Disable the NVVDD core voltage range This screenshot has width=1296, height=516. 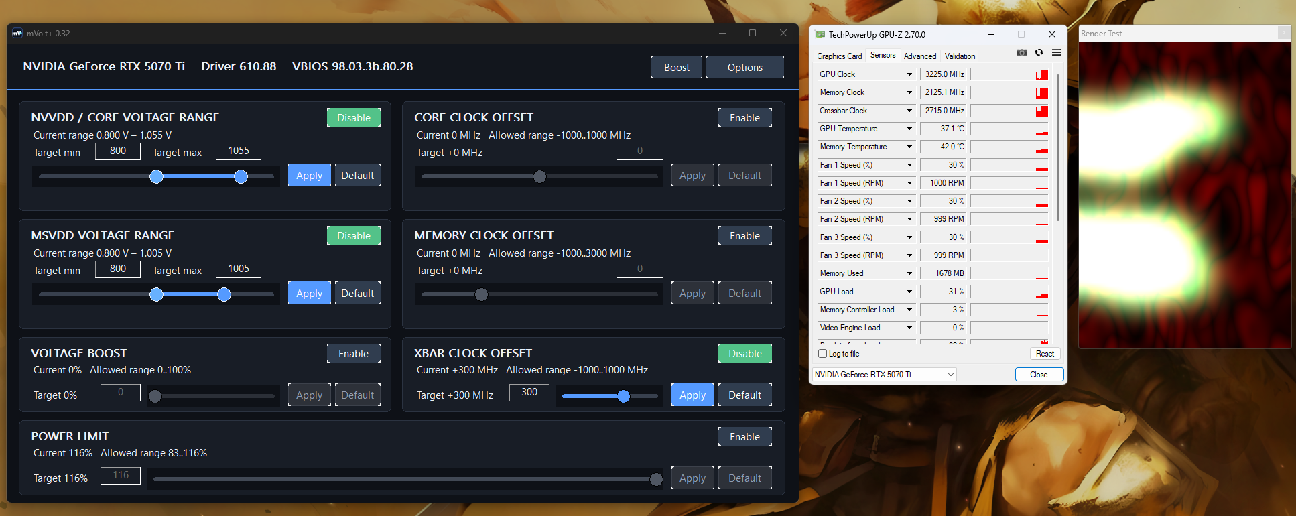pyautogui.click(x=354, y=117)
